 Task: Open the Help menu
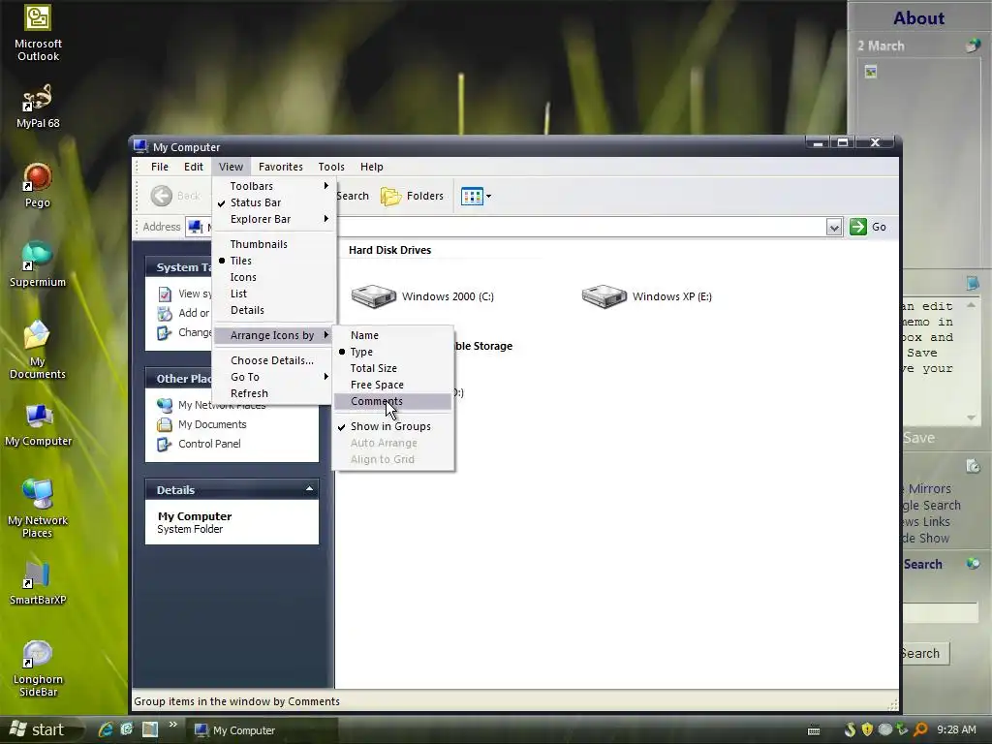[371, 167]
